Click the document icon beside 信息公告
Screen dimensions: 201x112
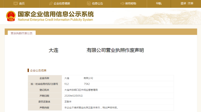[x=89, y=3]
